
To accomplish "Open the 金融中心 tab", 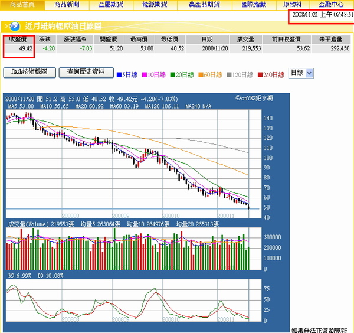I will (331, 5).
